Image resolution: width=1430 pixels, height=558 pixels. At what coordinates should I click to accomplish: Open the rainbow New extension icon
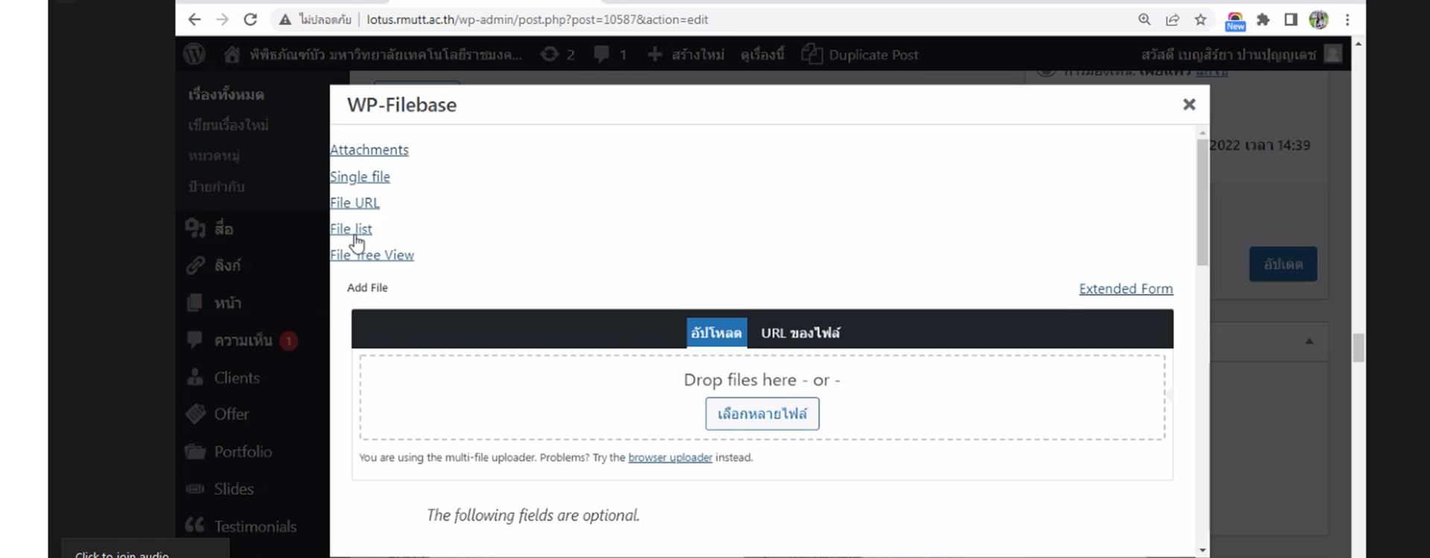tap(1235, 21)
